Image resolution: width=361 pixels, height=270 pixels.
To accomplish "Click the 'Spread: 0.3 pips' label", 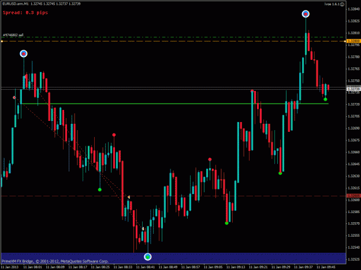I will [x=25, y=13].
